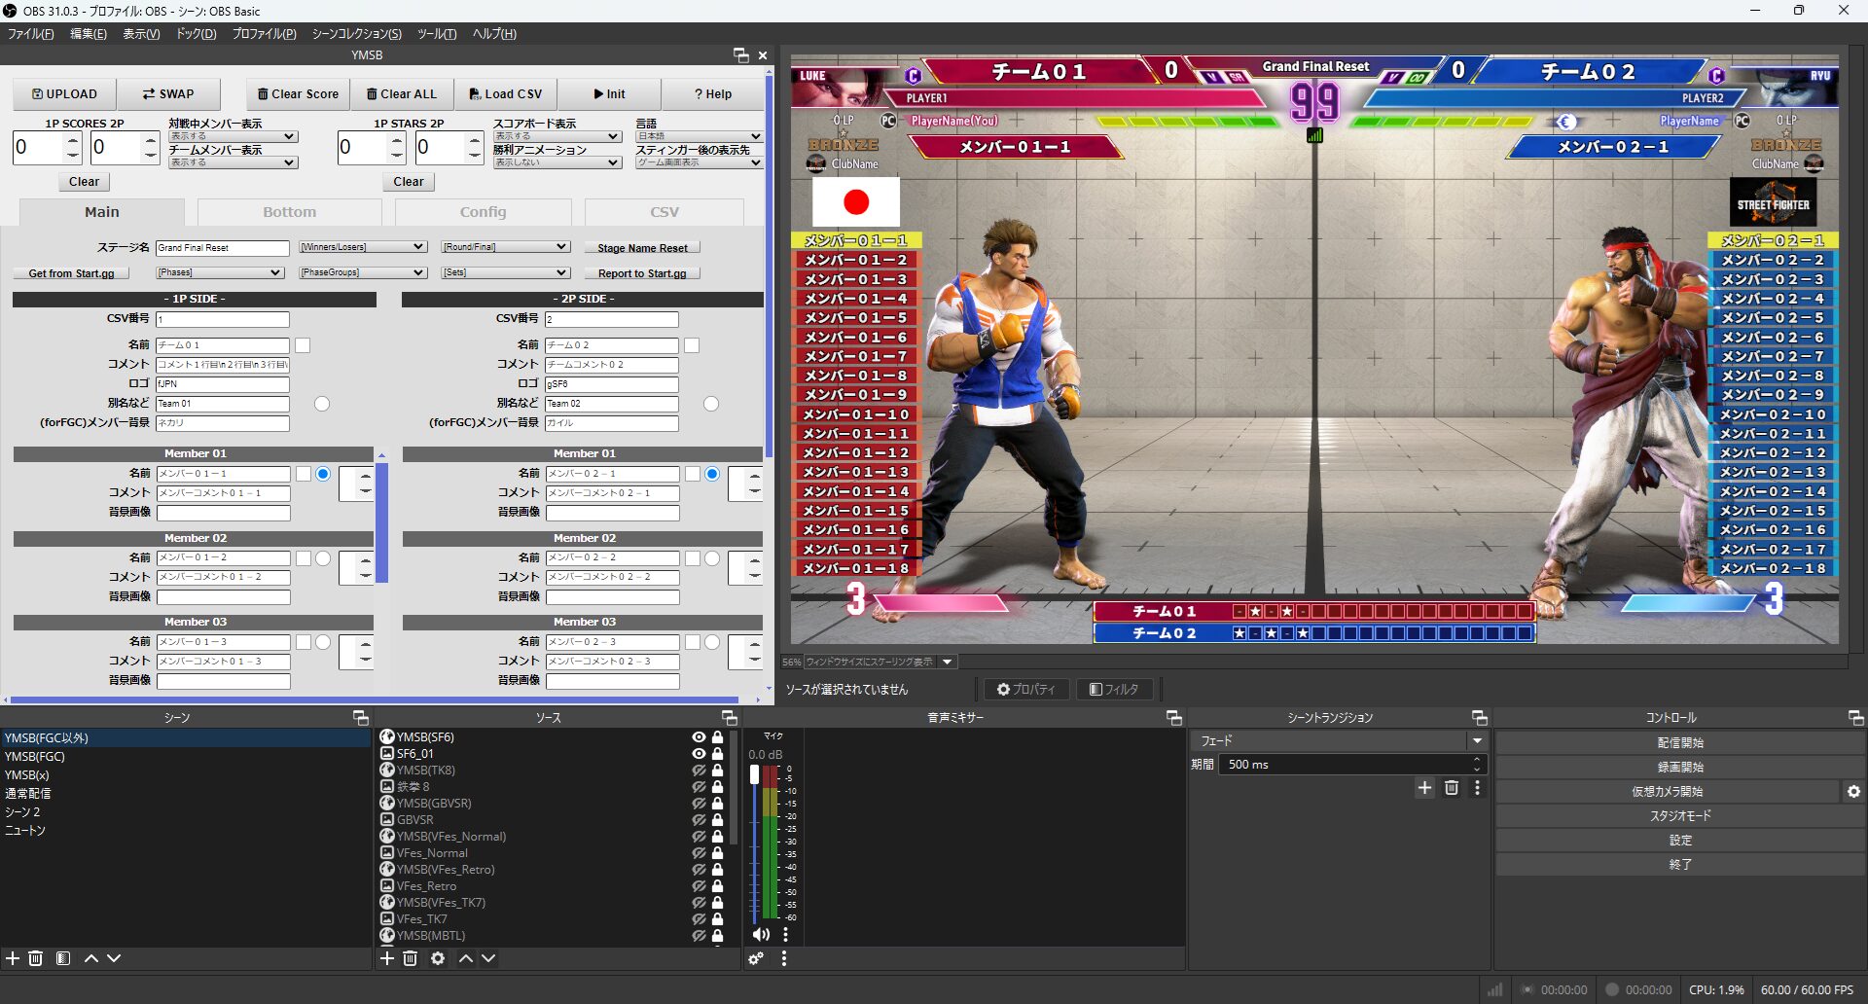Delete selected source with trash icon
Image resolution: width=1868 pixels, height=1004 pixels.
point(411,958)
